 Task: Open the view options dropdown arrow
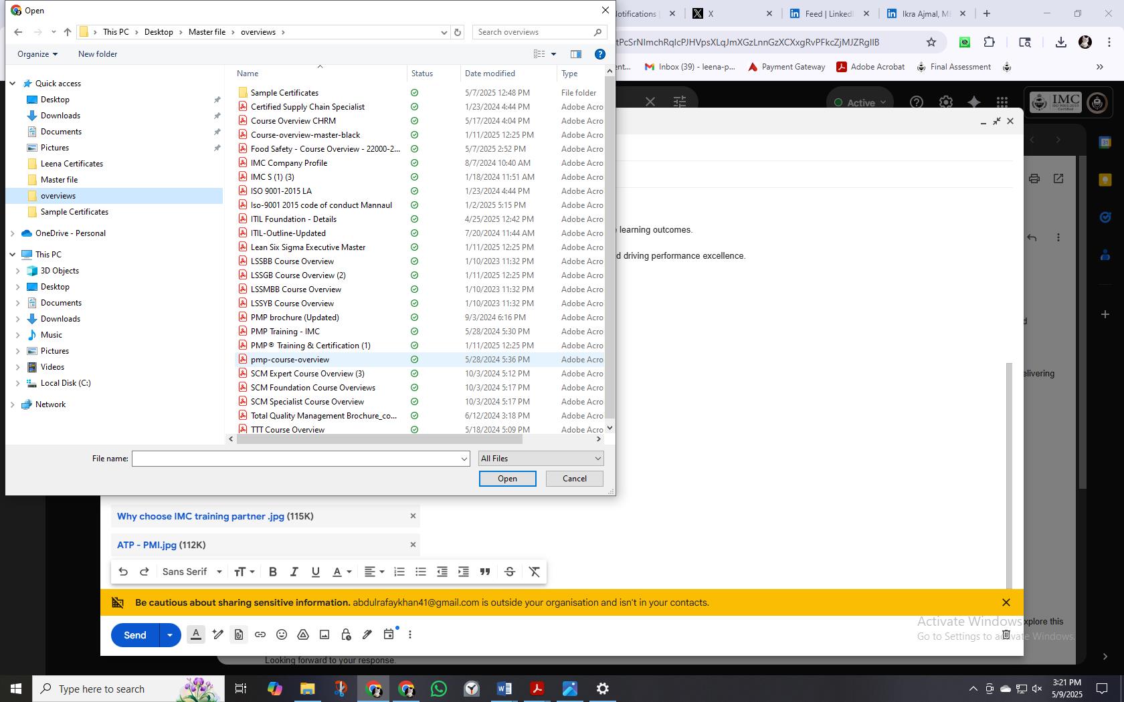click(553, 54)
